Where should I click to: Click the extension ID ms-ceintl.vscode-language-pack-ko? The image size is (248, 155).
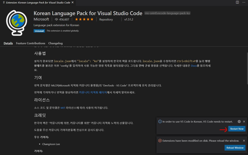[x=167, y=13]
